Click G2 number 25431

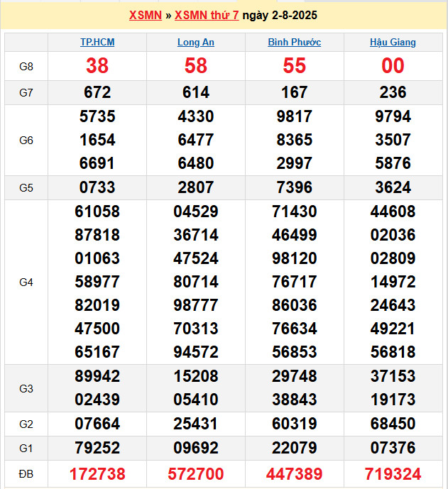pyautogui.click(x=196, y=424)
